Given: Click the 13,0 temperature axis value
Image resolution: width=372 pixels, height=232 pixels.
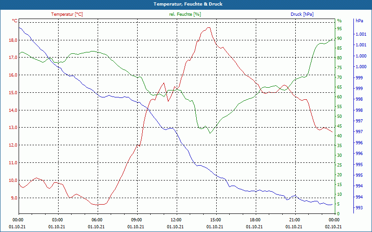Looking at the screenshot, I should coord(13,128).
